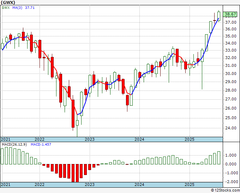Select the GWX legend label
The width and height of the screenshot is (240, 193).
click(x=6, y=7)
